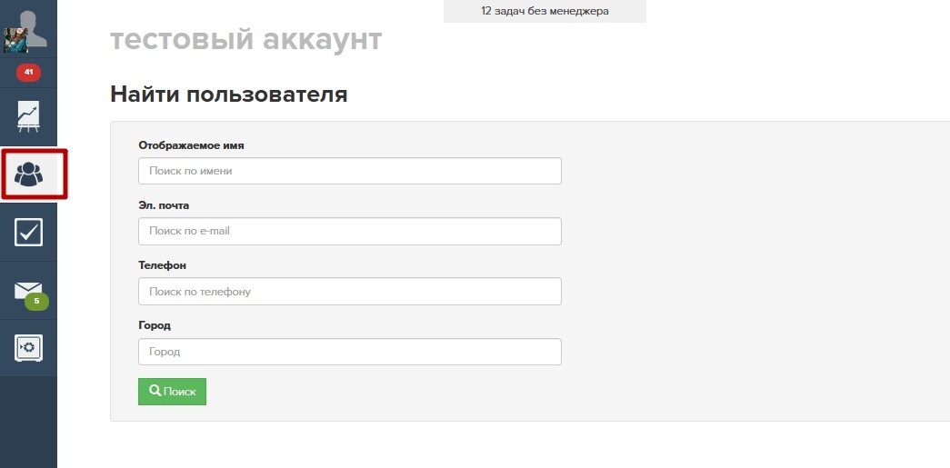950x468 pixels.
Task: Click the red 41 notifications badge
Action: 28,73
